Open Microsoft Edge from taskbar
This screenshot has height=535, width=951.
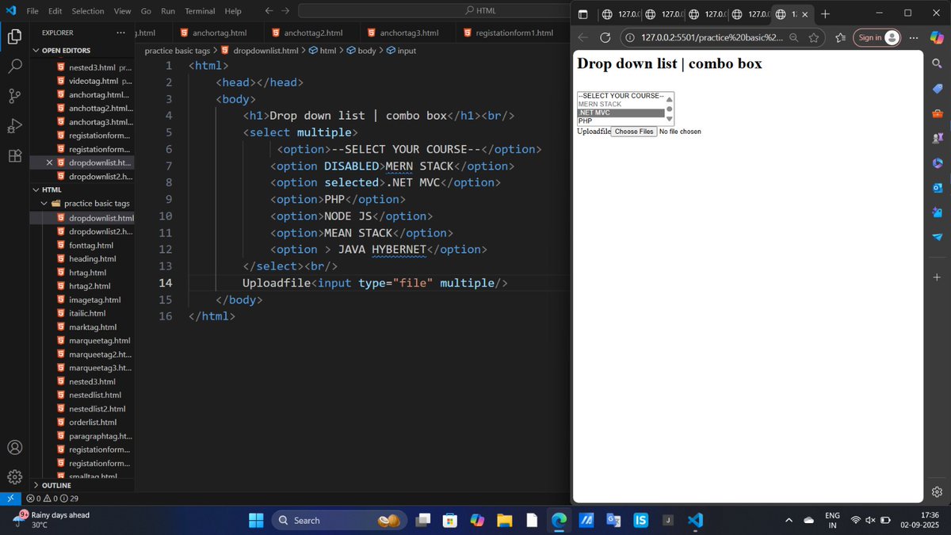(560, 520)
